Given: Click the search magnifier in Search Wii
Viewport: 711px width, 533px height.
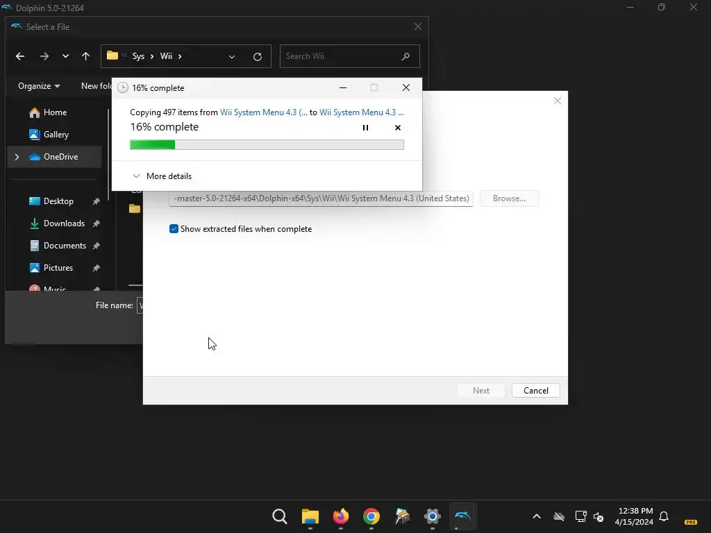Looking at the screenshot, I should pos(405,56).
